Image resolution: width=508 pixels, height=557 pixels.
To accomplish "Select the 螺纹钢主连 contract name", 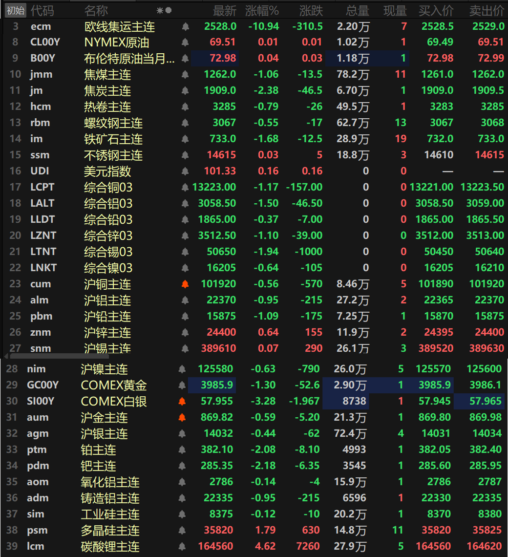I will (113, 123).
